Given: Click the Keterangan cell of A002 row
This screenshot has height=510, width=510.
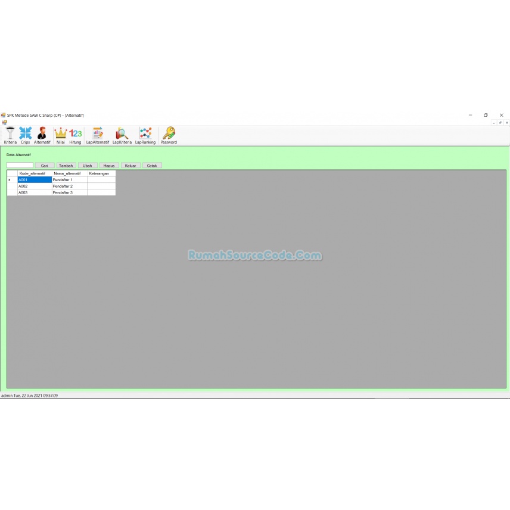Looking at the screenshot, I should coord(101,186).
